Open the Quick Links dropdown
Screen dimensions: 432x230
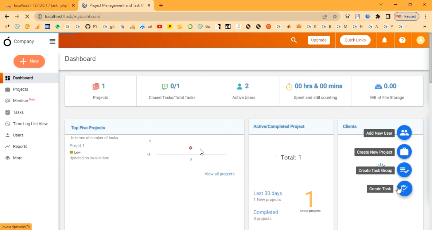tap(355, 40)
